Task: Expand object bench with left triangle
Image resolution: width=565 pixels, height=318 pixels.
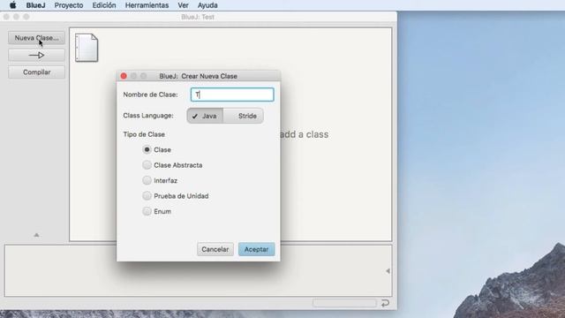Action: point(388,271)
